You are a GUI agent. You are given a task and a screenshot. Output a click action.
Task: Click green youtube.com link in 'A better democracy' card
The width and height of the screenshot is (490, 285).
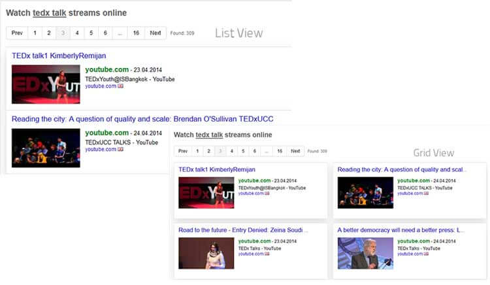[414, 241]
